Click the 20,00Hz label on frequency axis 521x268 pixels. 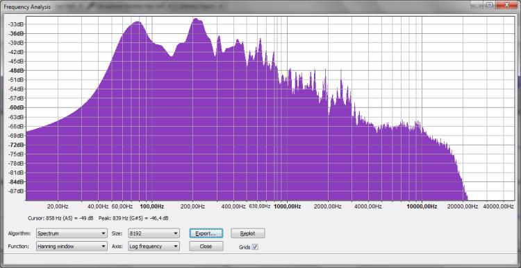(58, 206)
